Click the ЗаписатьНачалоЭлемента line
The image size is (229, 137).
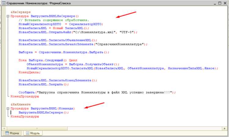83,44
